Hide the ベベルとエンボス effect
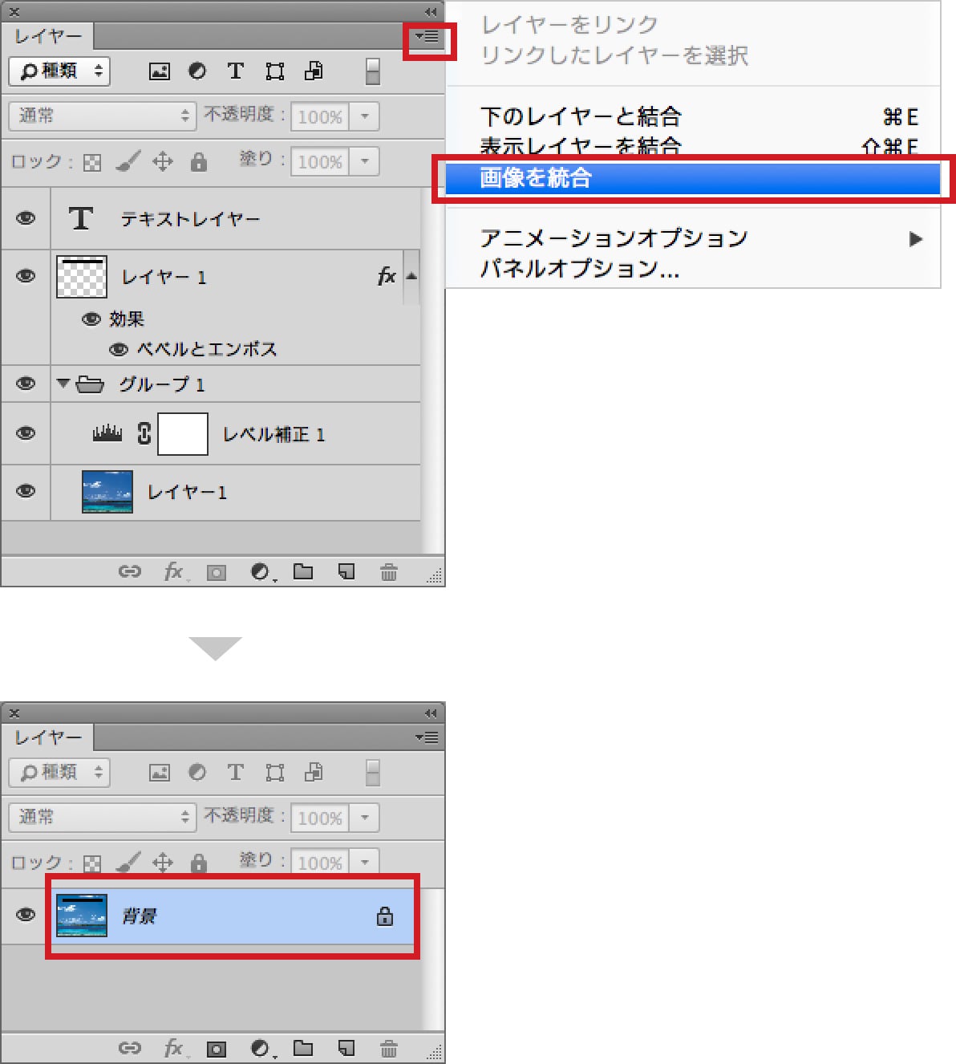Image resolution: width=956 pixels, height=1064 pixels. coord(119,350)
